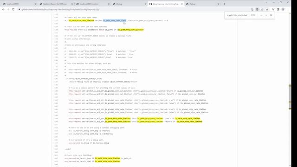Close the localhost:8000 tab
Image resolution: width=297 pixels, height=167 pixels.
pos(35,4)
